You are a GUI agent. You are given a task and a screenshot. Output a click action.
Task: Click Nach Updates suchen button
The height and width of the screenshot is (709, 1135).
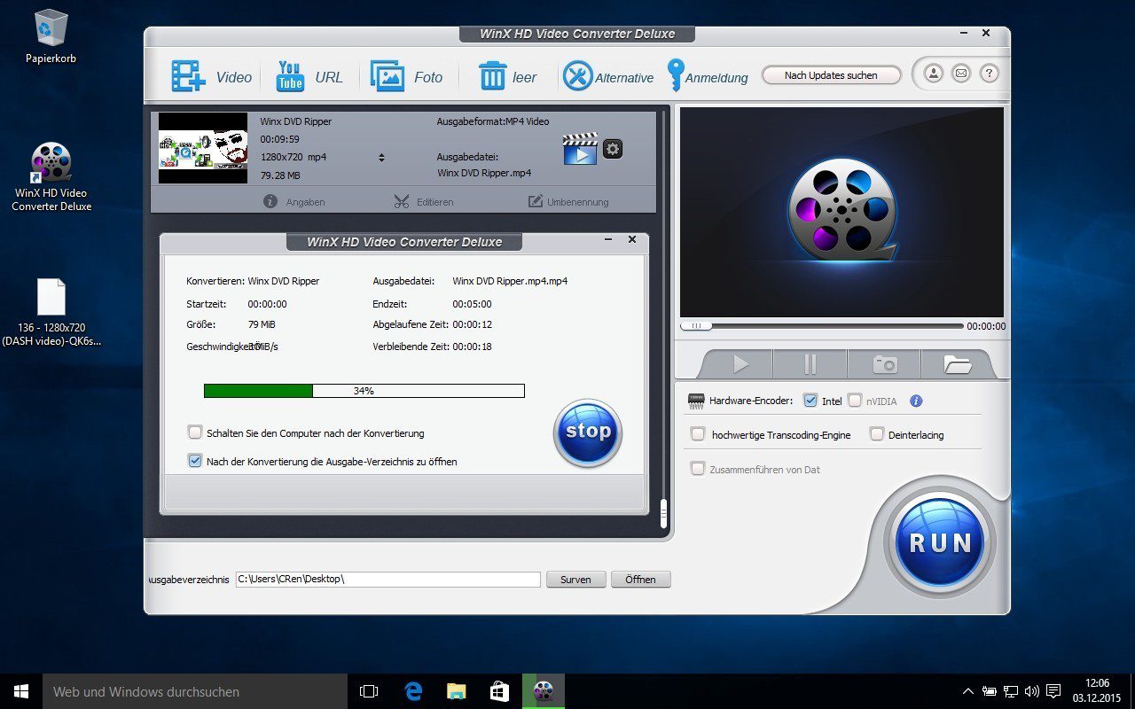coord(831,75)
